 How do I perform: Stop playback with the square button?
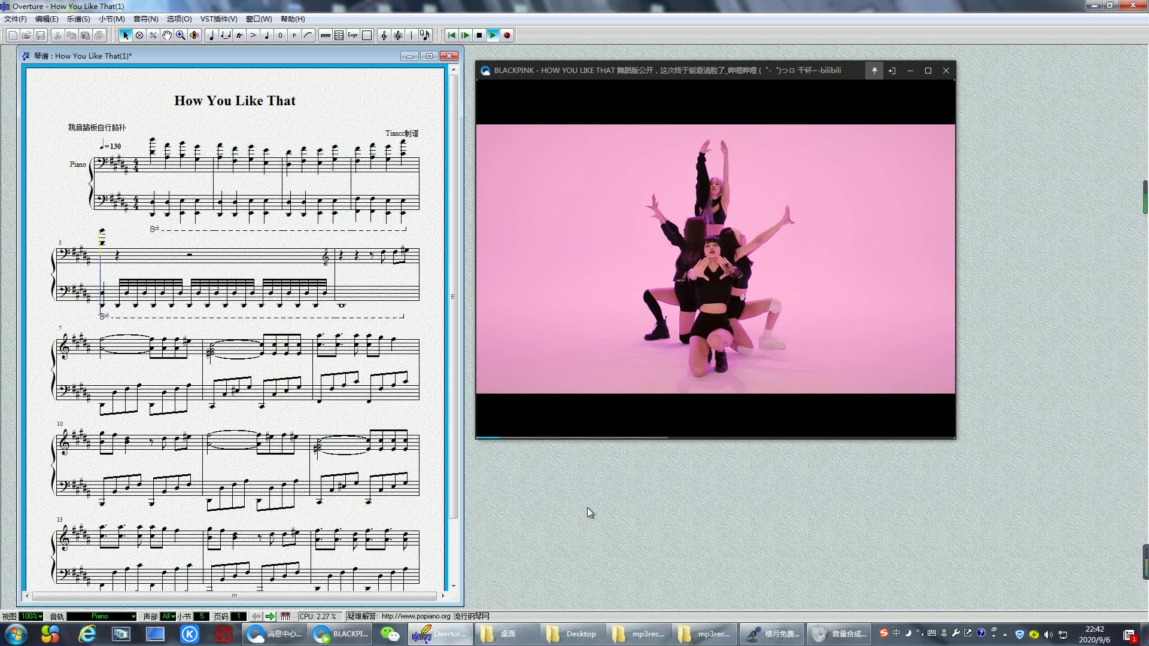click(479, 35)
